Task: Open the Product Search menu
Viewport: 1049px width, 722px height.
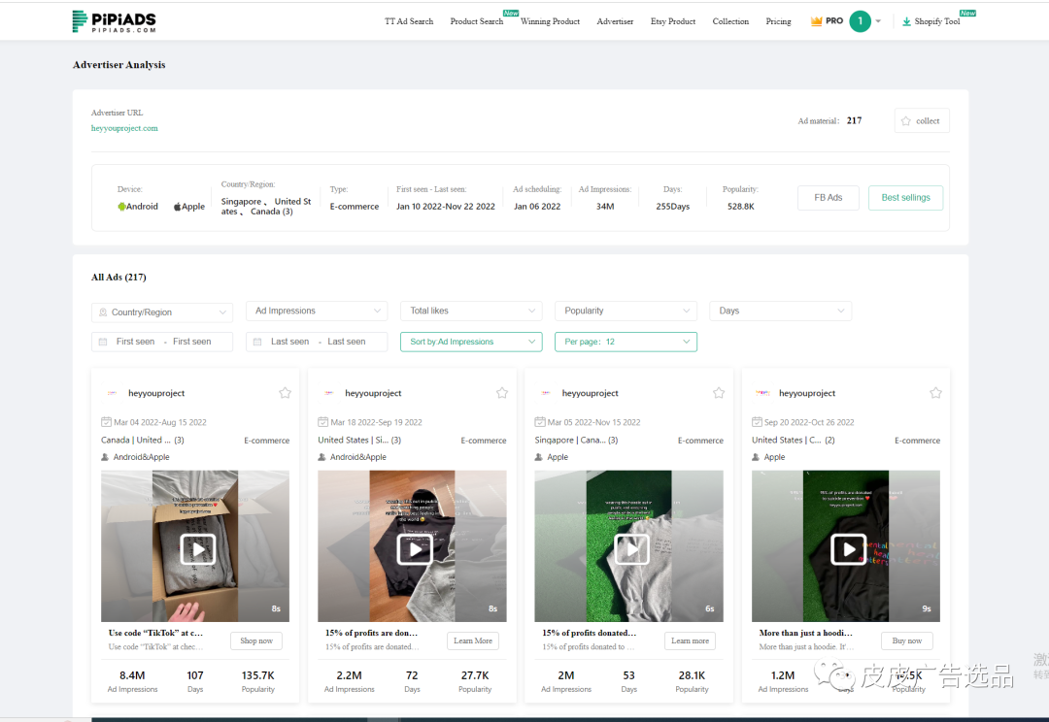Action: (x=476, y=21)
